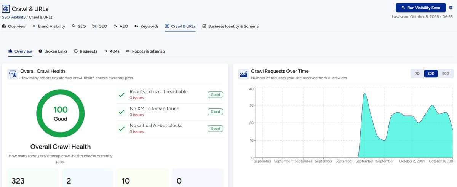Click the Crawl & URLs tab icon

point(167,26)
